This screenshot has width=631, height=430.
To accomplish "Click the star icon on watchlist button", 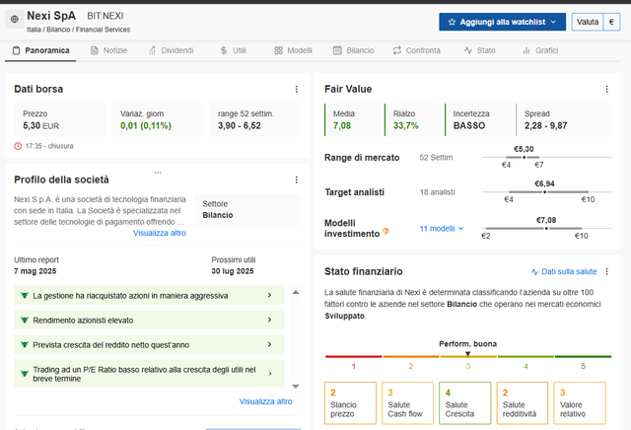I will tap(452, 22).
